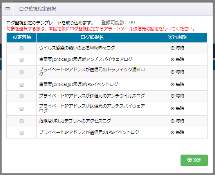
Task: Select checkbox for 危険なURLカテゴリへのアクセスログ
Action: (x=22, y=121)
